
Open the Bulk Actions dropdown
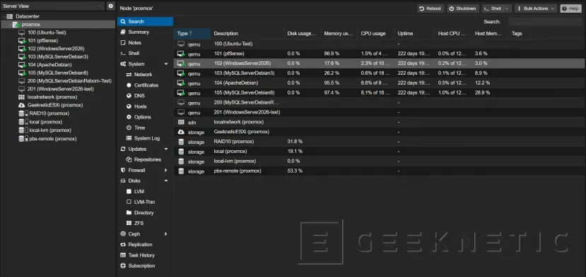point(536,8)
